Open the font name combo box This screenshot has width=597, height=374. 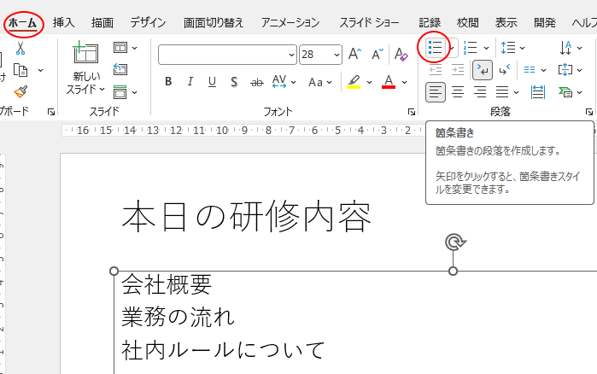[227, 55]
